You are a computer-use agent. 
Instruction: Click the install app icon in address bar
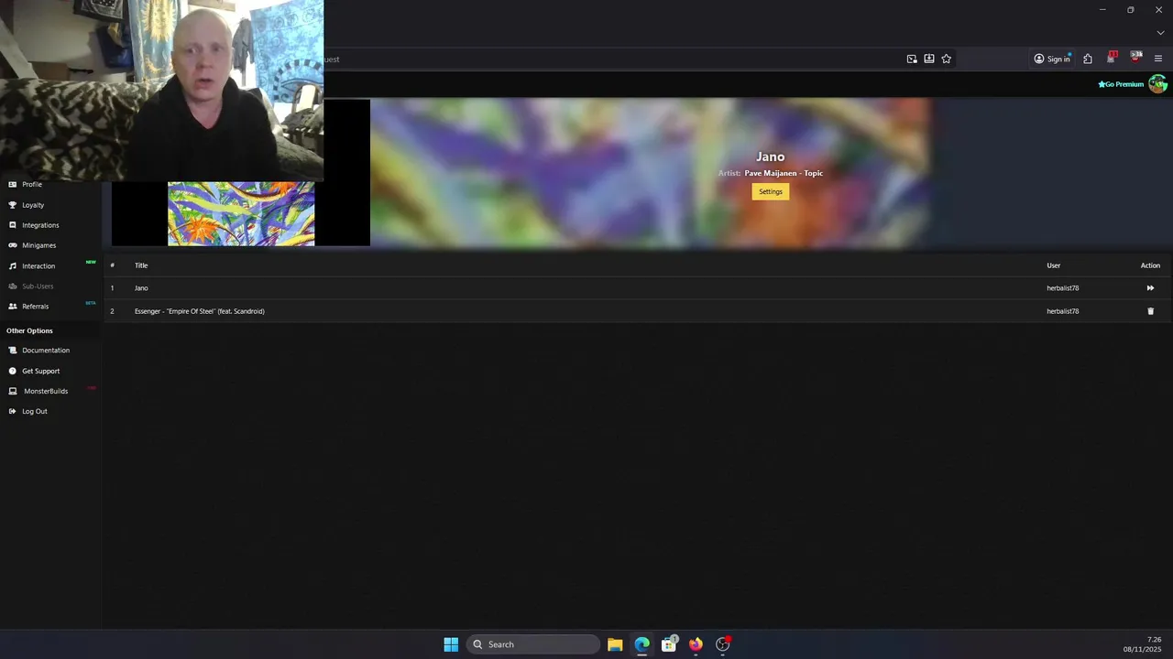[x=929, y=59]
